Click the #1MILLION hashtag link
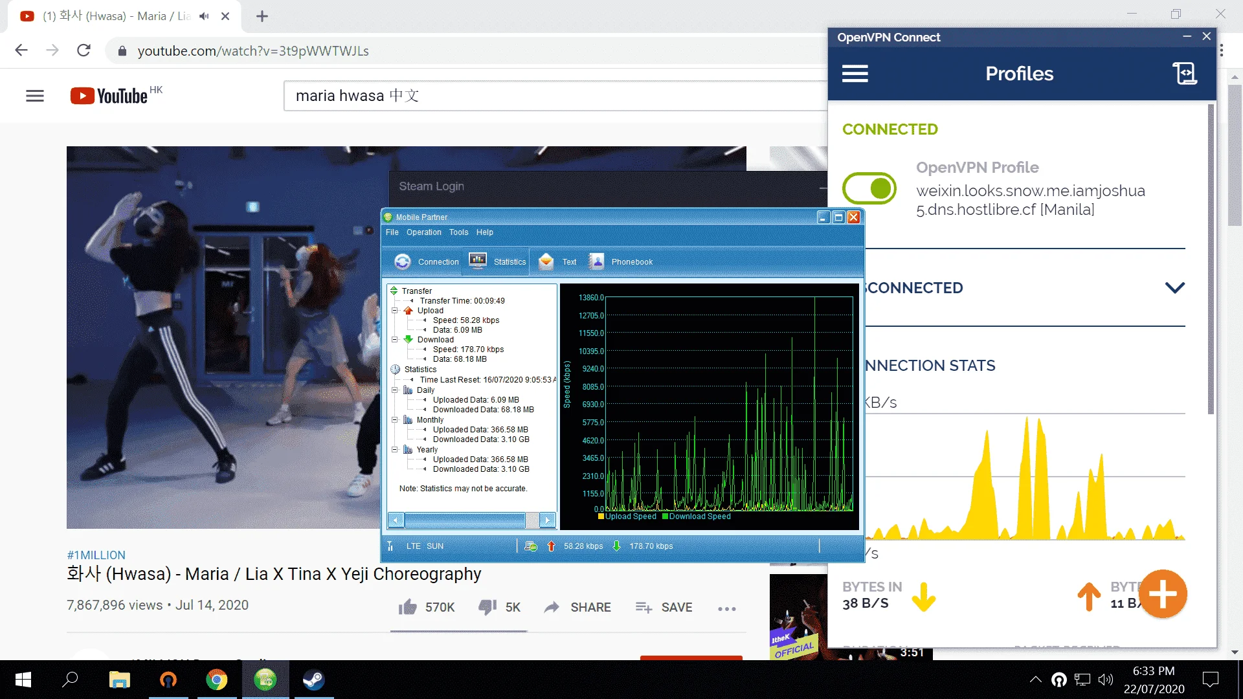Viewport: 1243px width, 699px height. pyautogui.click(x=96, y=555)
